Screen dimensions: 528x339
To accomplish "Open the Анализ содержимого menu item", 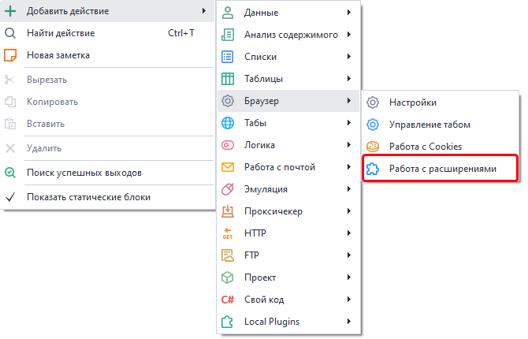I will click(x=291, y=35).
